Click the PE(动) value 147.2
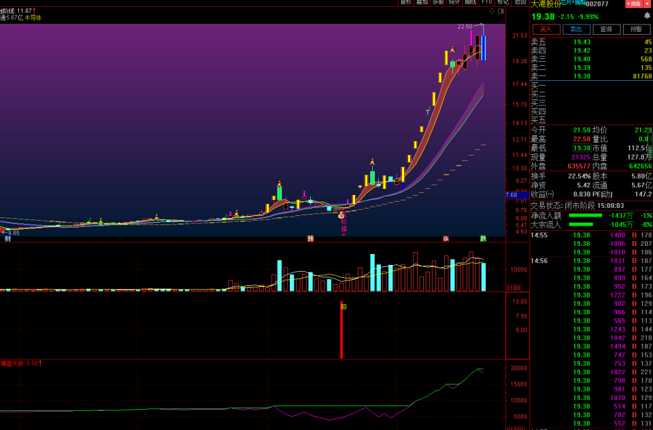 (x=644, y=194)
